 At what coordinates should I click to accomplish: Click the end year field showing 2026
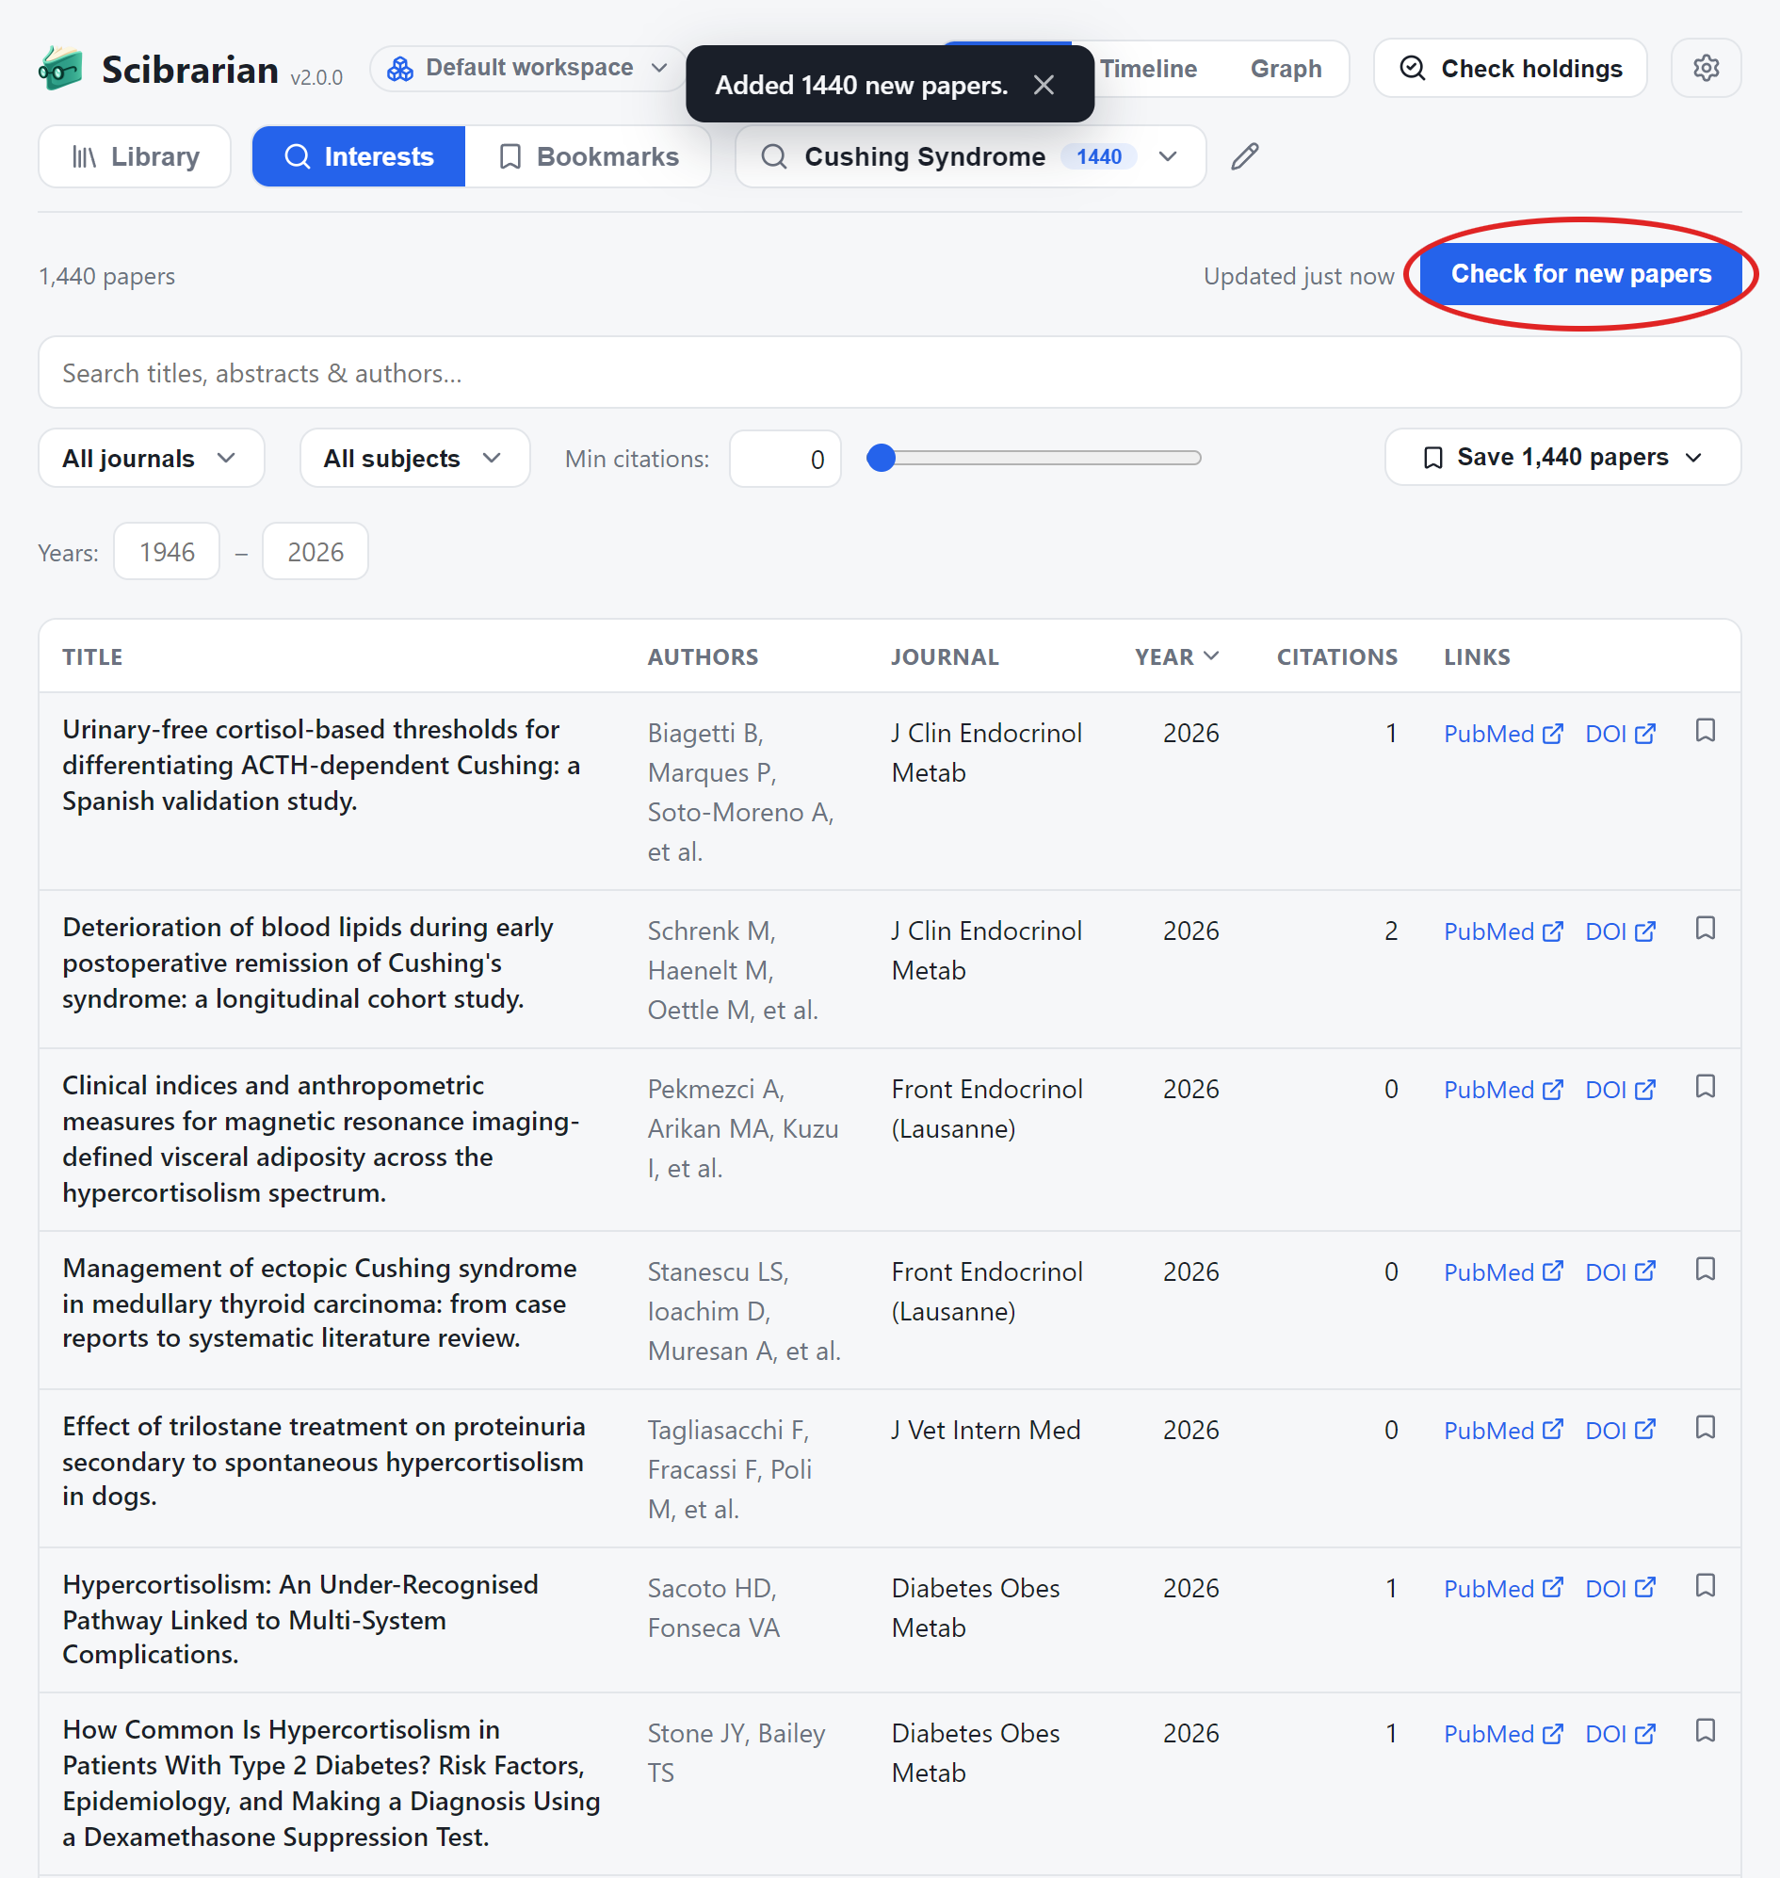tap(315, 551)
